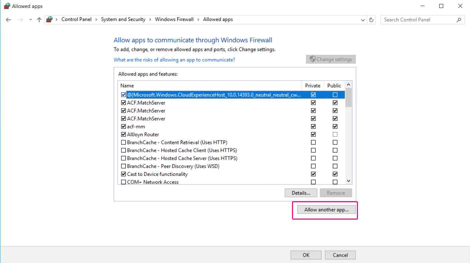Enable BranchCache - Content Retrieval checkbox
Screen dimensions: 470x263
coord(123,143)
